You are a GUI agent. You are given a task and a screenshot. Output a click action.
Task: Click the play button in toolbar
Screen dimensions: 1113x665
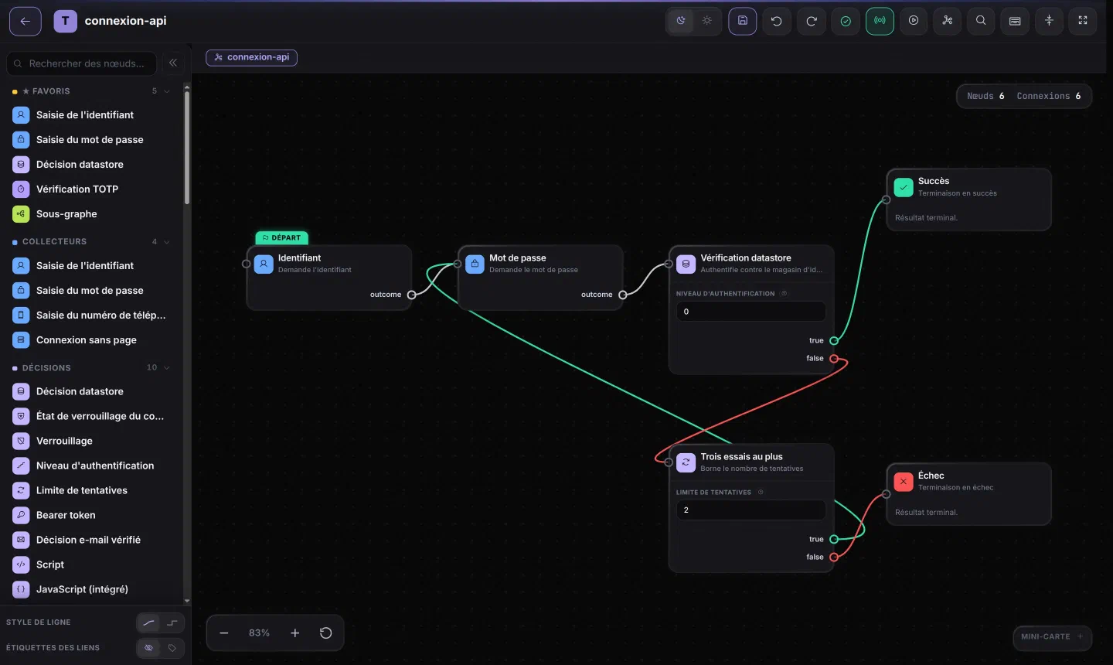coord(914,21)
